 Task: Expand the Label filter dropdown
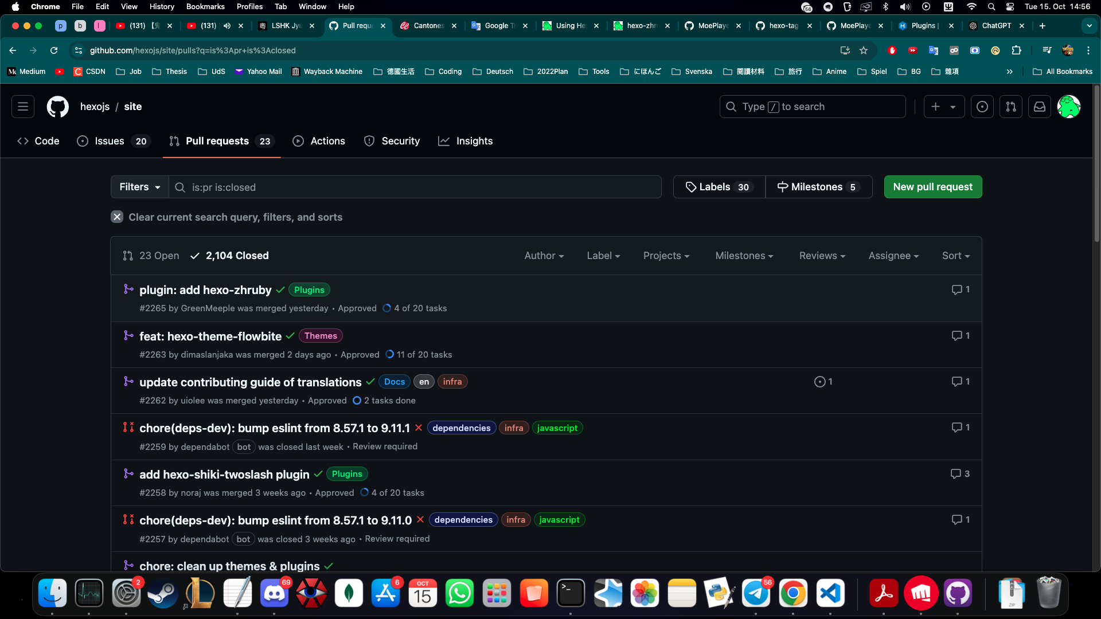click(x=603, y=256)
